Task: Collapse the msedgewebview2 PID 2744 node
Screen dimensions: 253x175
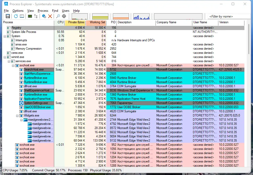Action: pos(21,120)
